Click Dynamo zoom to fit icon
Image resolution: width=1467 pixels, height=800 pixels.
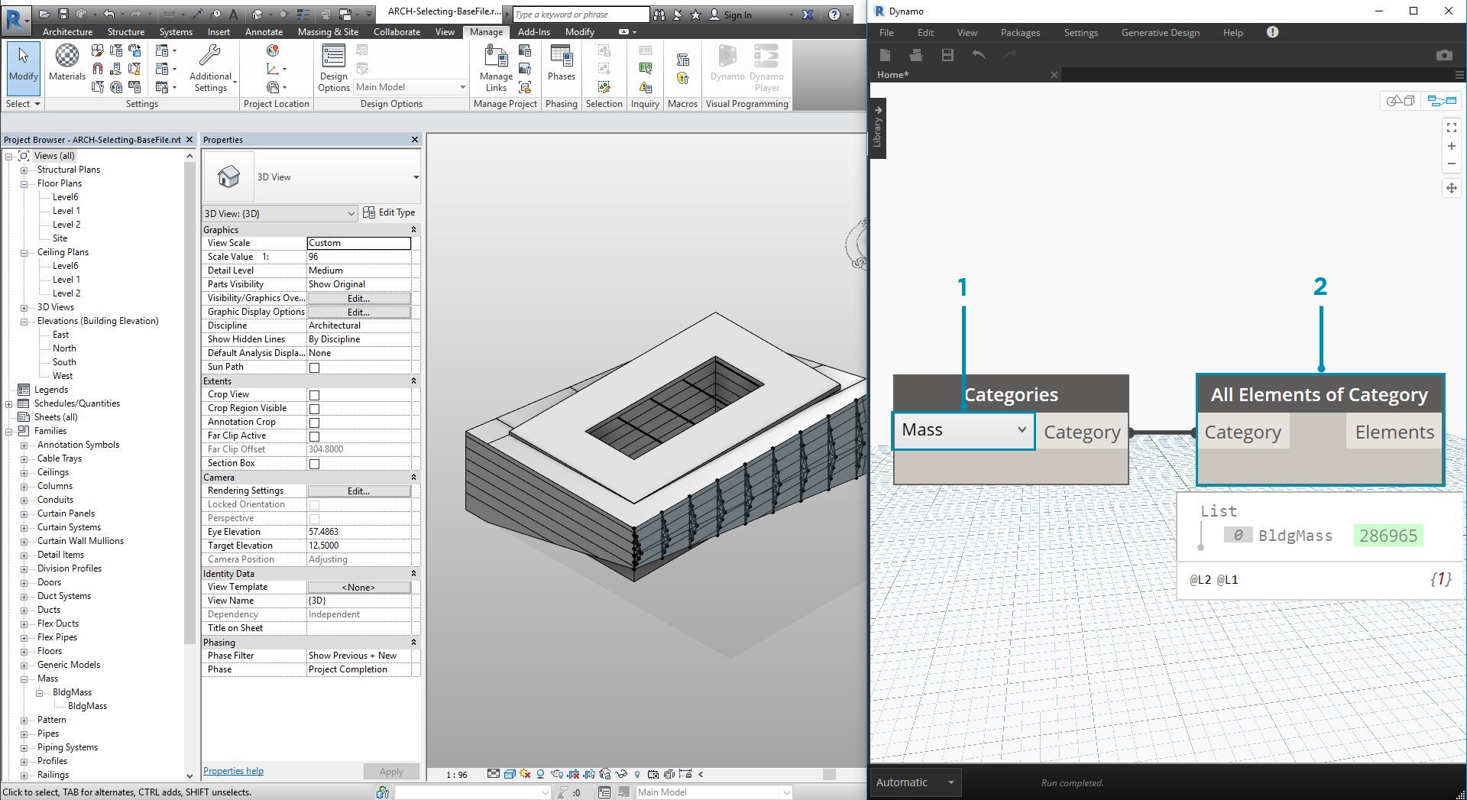[1451, 128]
